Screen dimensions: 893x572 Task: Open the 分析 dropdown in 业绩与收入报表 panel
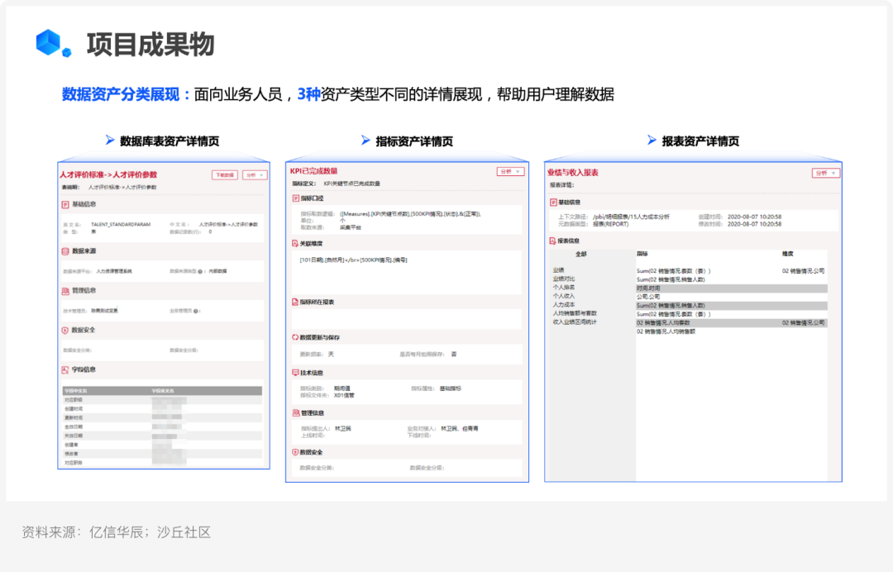point(826,173)
